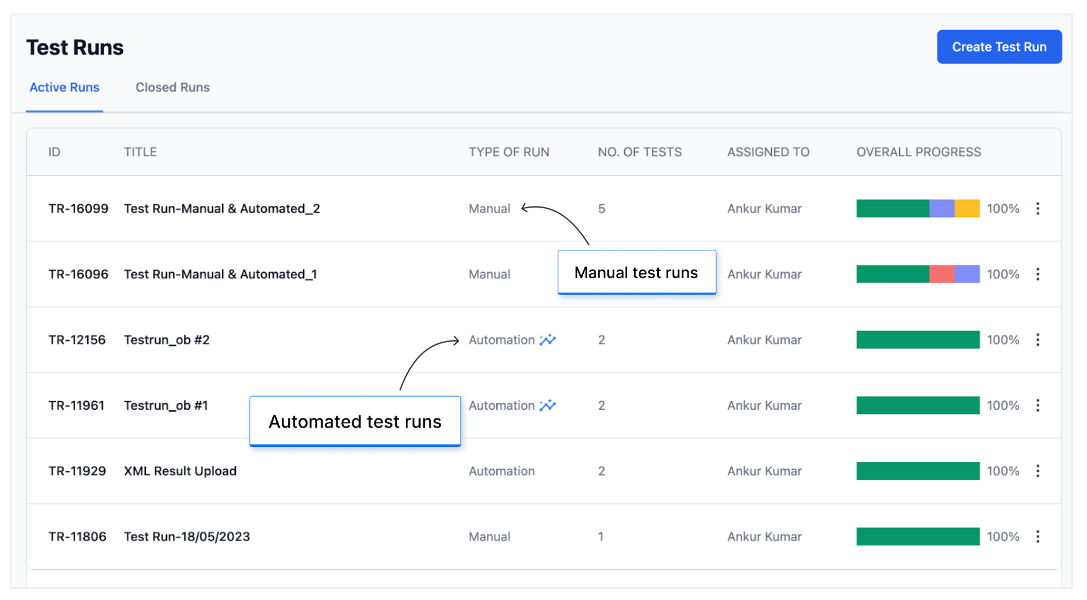This screenshot has height=600, width=1087.
Task: Click the TYPE OF RUN column header
Action: 509,152
